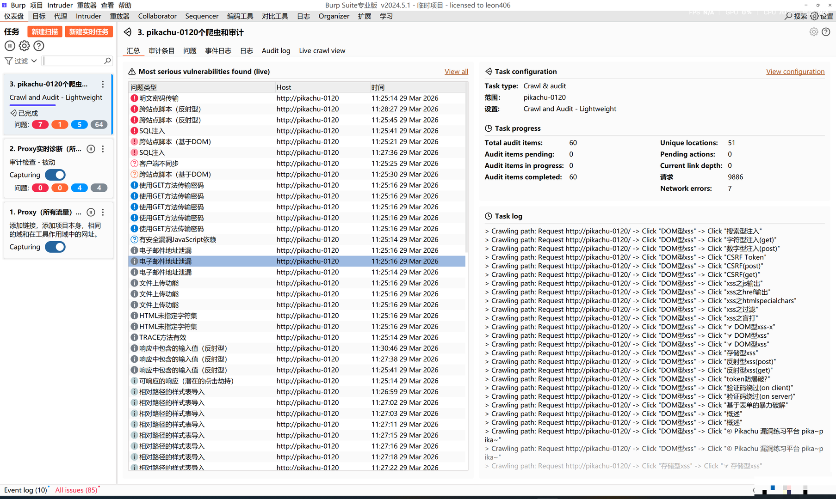Open the three-dot menu of task 3 pikachu-0120

[x=103, y=84]
